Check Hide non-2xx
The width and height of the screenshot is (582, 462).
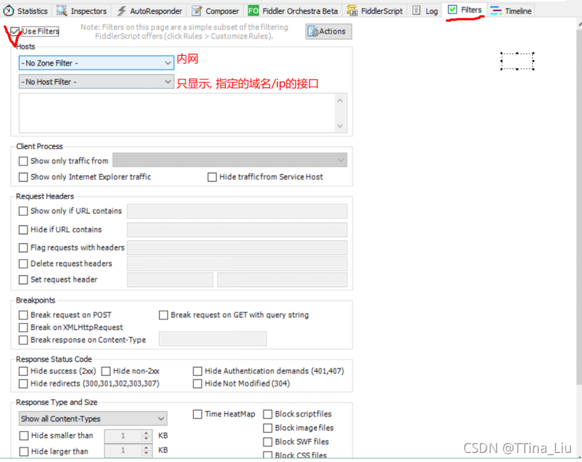(106, 371)
